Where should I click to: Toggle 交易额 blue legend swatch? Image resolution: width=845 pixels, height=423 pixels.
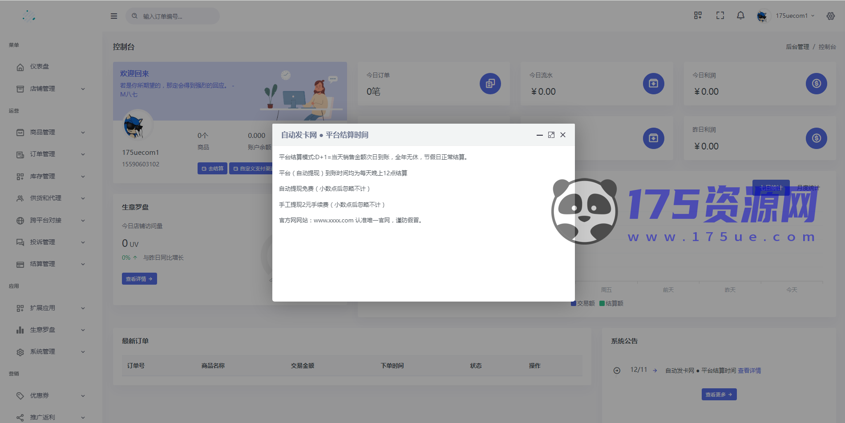point(574,303)
